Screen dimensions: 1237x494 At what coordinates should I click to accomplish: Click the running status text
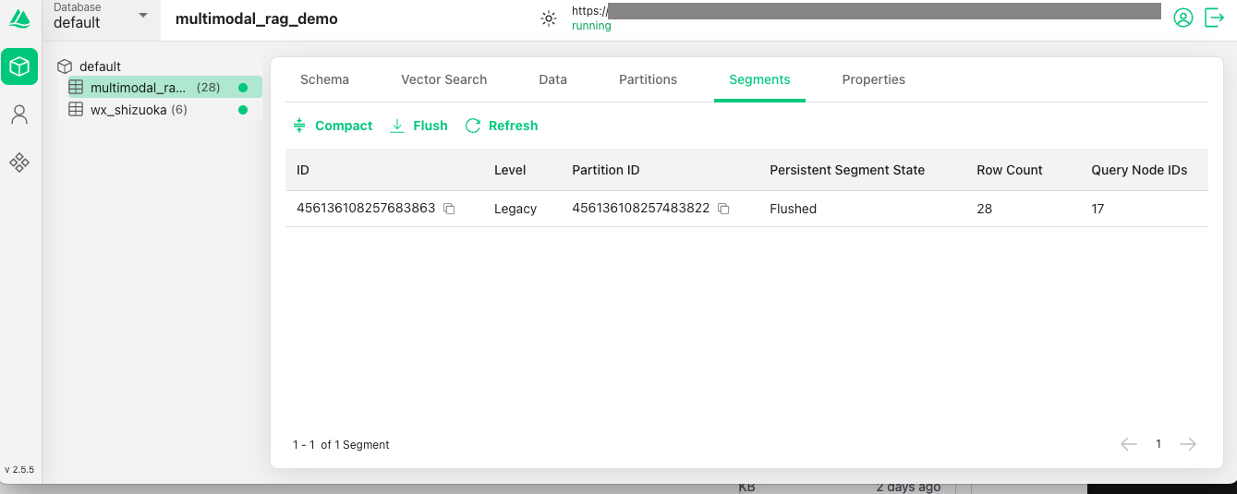[x=591, y=26]
